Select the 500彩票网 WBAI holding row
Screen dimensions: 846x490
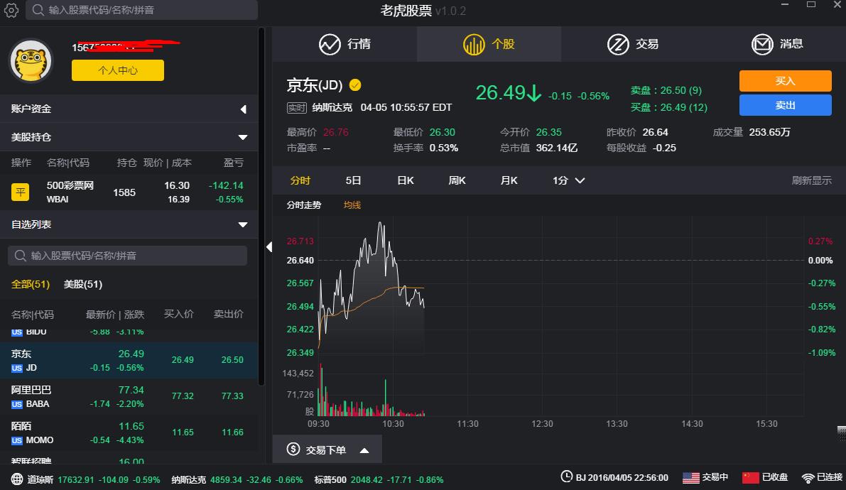pyautogui.click(x=129, y=192)
